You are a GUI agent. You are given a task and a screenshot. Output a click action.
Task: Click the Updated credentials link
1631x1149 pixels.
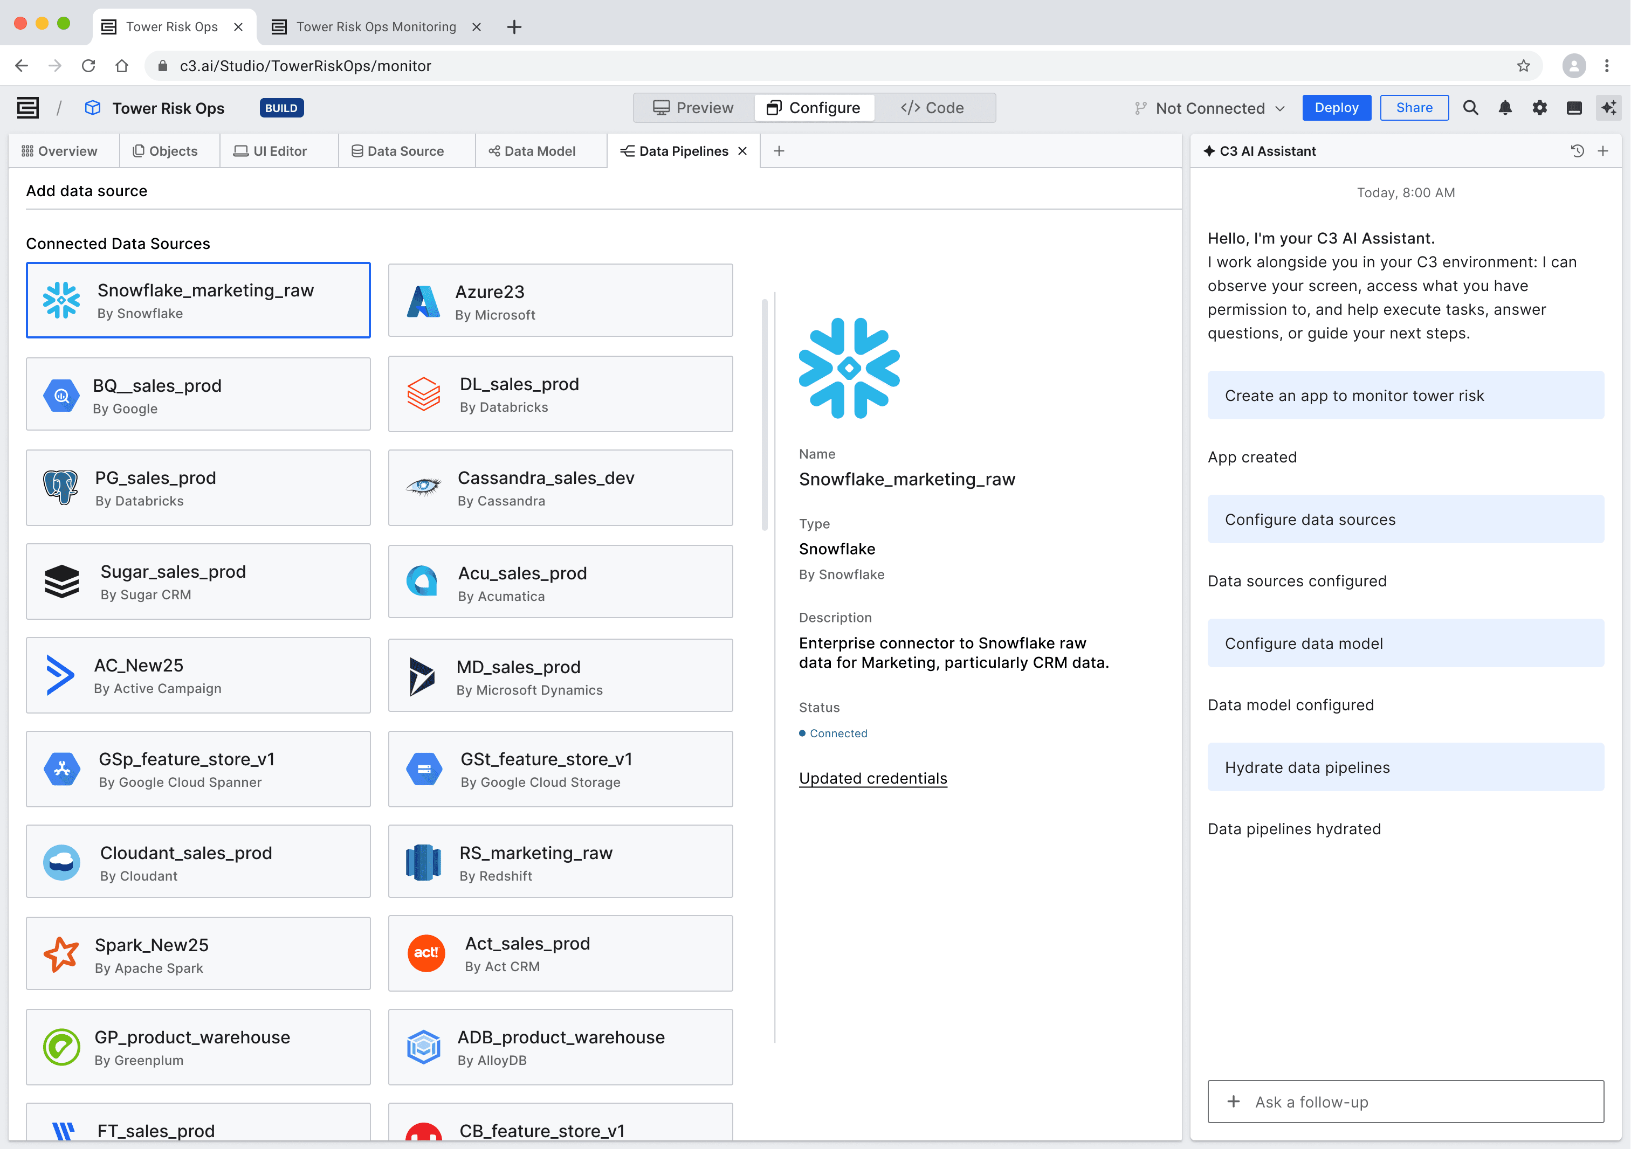click(x=872, y=778)
